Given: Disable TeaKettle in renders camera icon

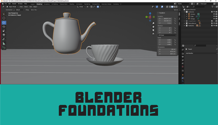Looking at the screenshot, I should 216,26.
